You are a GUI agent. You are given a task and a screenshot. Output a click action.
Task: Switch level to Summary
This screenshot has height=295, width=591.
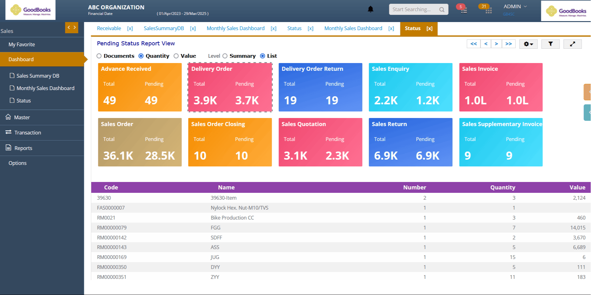click(x=225, y=56)
